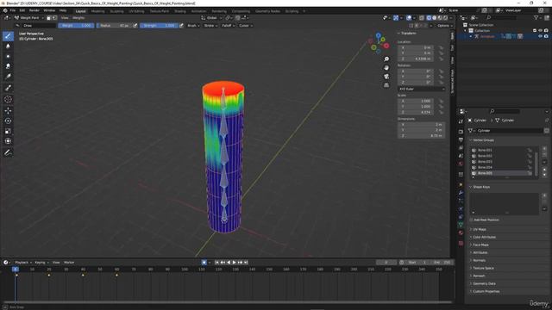Open the Cursor settings dropdown
Image resolution: width=552 pixels, height=310 pixels.
point(245,25)
